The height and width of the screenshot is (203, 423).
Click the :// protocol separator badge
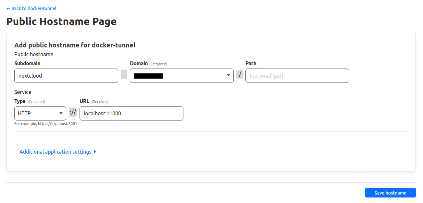click(73, 112)
